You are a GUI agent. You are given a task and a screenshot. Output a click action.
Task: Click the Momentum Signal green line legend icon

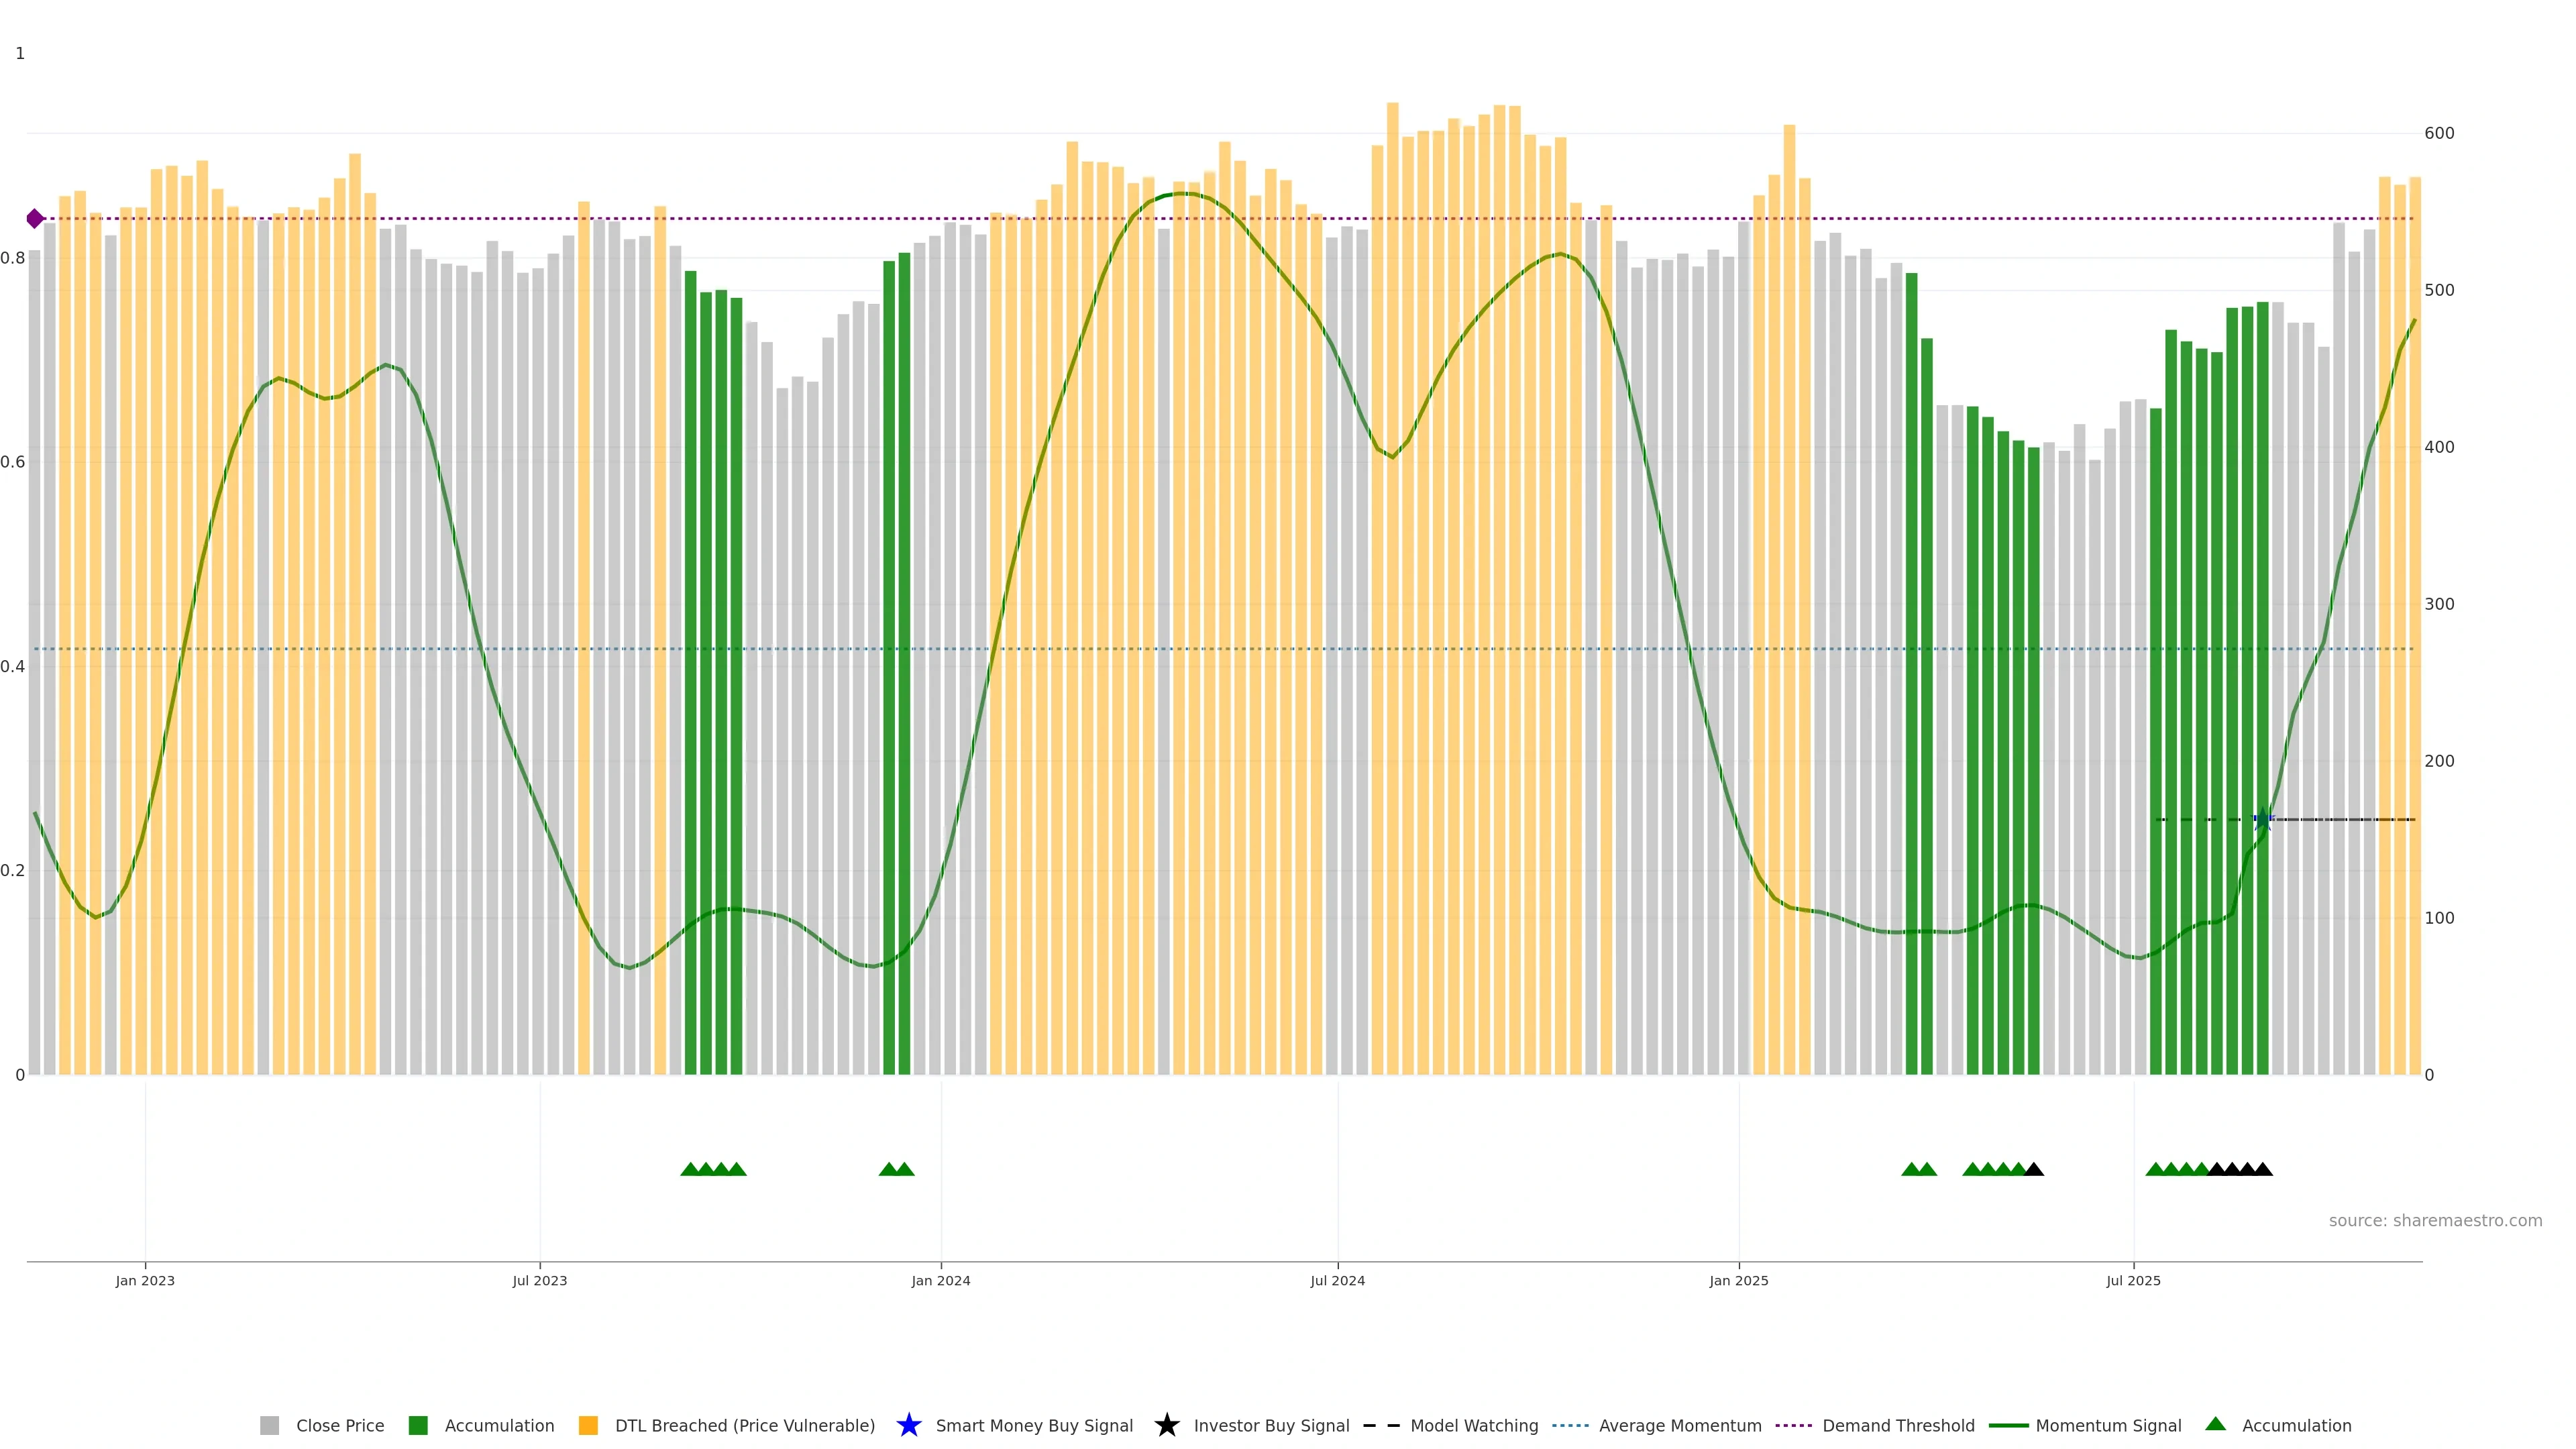2008,1425
